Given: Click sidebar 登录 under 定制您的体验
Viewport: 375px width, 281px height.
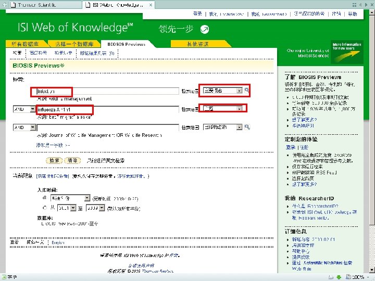Looking at the screenshot, I should pos(291,147).
